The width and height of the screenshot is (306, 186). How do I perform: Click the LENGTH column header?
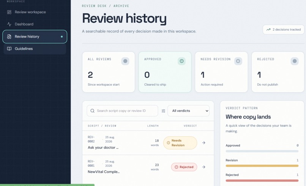click(x=153, y=126)
